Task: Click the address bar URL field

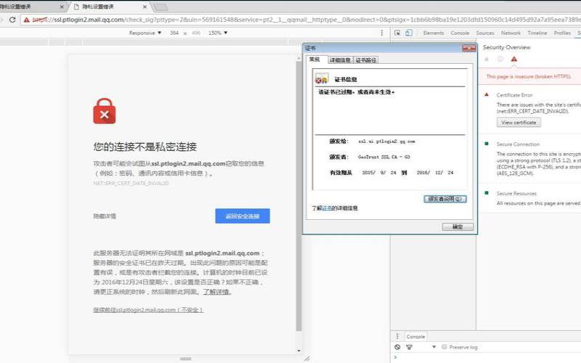Action: click(300, 20)
